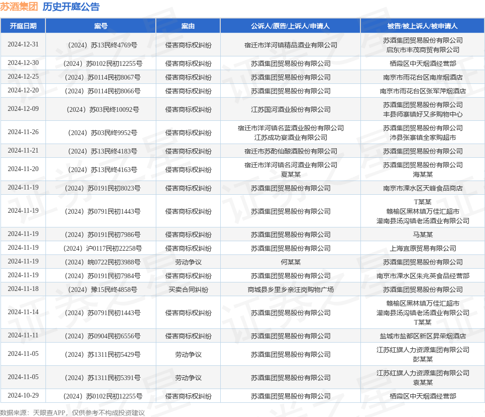
Task: Click the defendant name 海某某
Action: [x=422, y=174]
